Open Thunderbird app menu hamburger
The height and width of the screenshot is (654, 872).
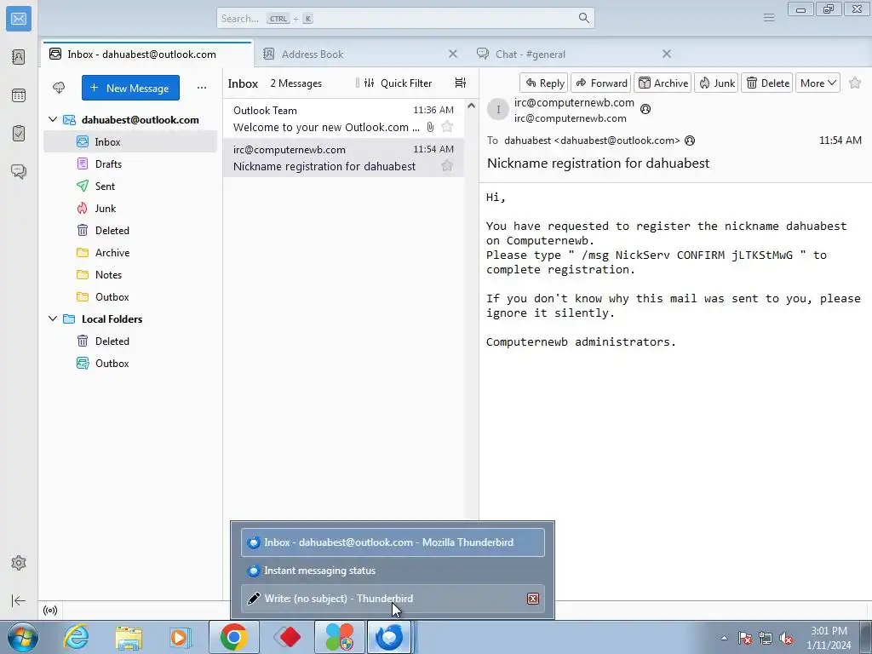click(769, 18)
